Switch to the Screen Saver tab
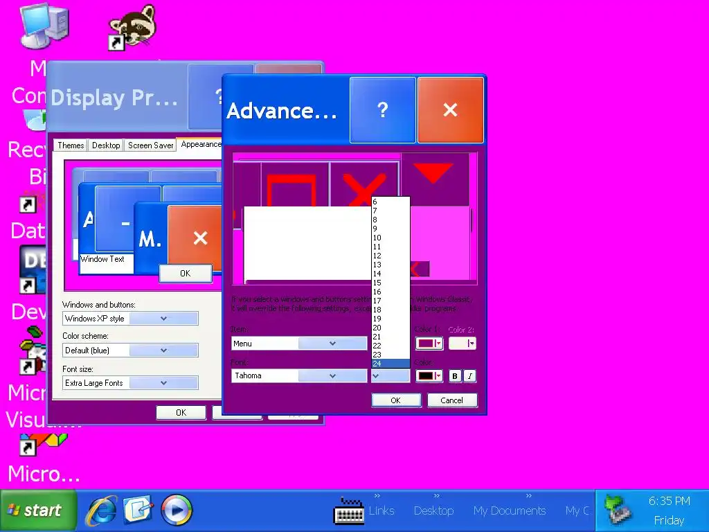The width and height of the screenshot is (709, 532). (150, 145)
